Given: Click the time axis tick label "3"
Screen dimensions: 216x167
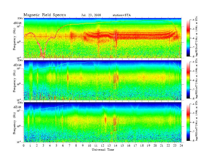Looking at the screenshot, I should [43, 145].
